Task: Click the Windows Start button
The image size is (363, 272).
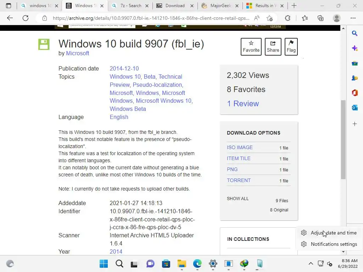Action: pos(104,263)
